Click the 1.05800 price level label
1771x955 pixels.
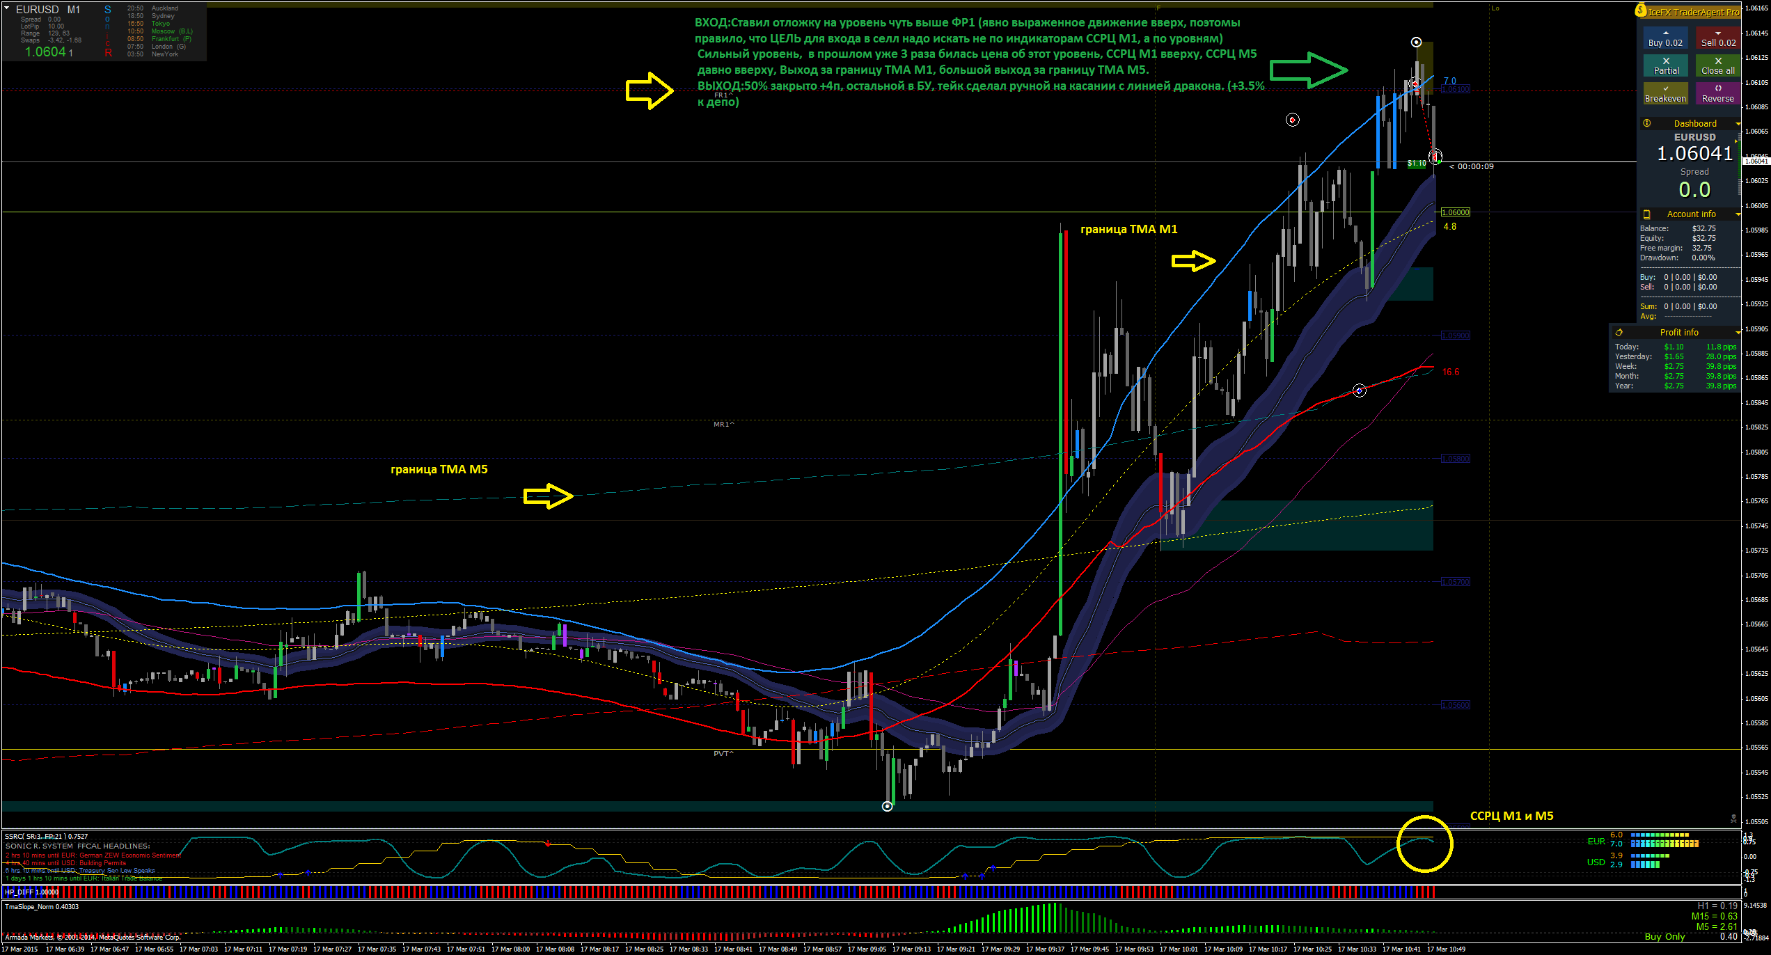[1455, 459]
